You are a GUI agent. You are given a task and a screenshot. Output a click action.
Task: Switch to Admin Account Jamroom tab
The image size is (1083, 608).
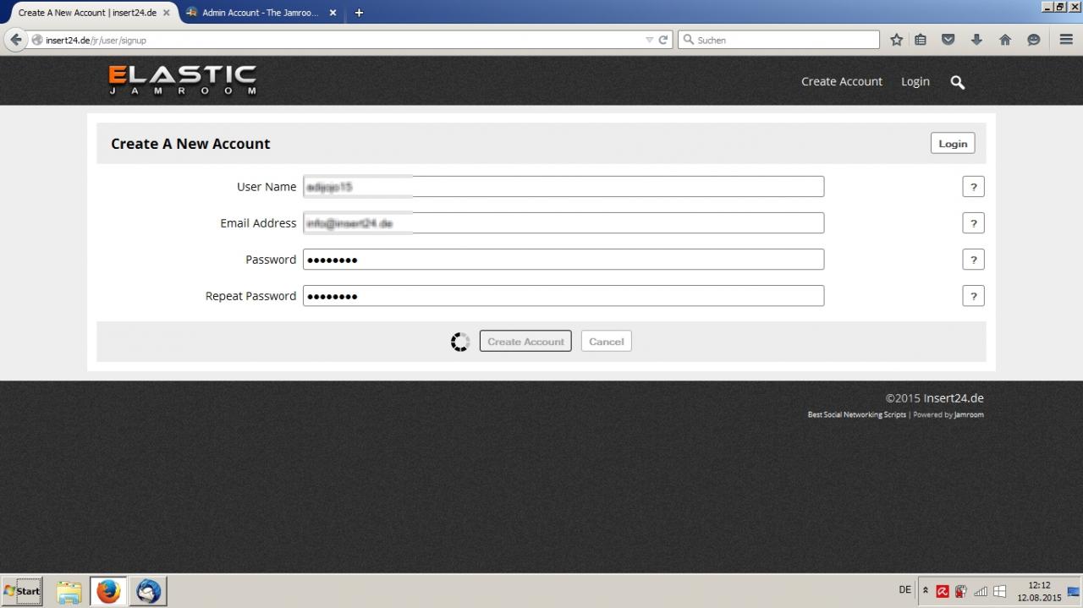coord(259,13)
